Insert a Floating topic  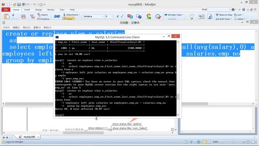pos(43,19)
